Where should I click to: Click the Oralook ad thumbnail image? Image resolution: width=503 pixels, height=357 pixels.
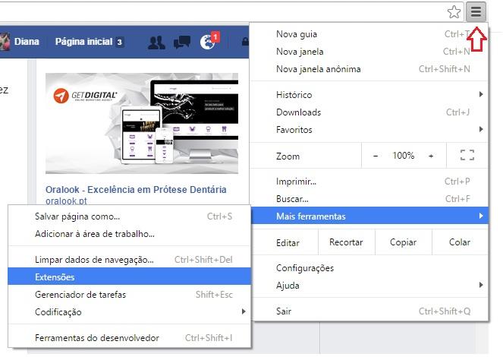coord(142,123)
